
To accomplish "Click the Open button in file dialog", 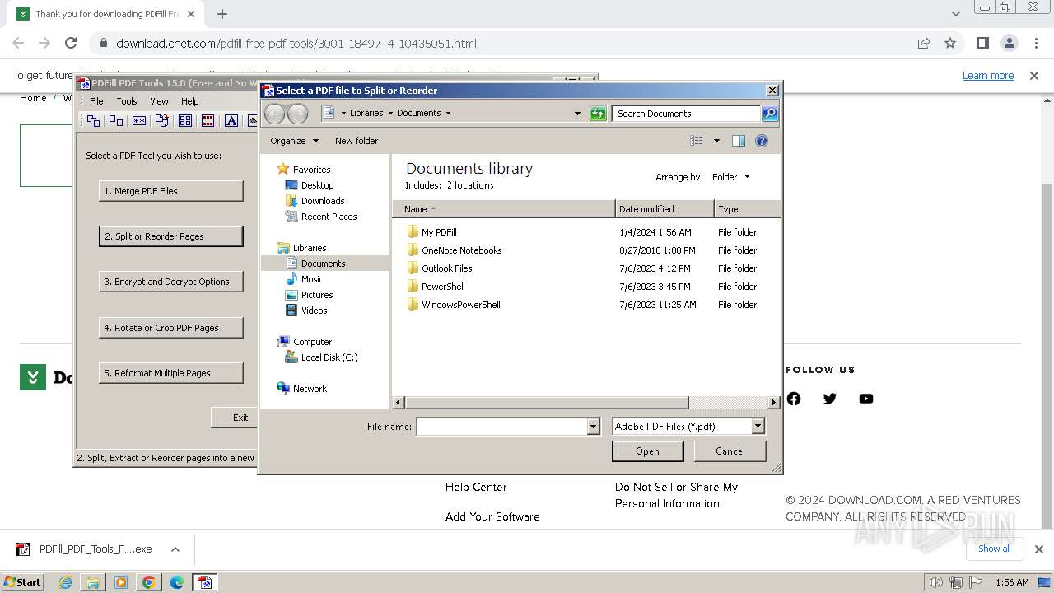I will click(x=647, y=451).
